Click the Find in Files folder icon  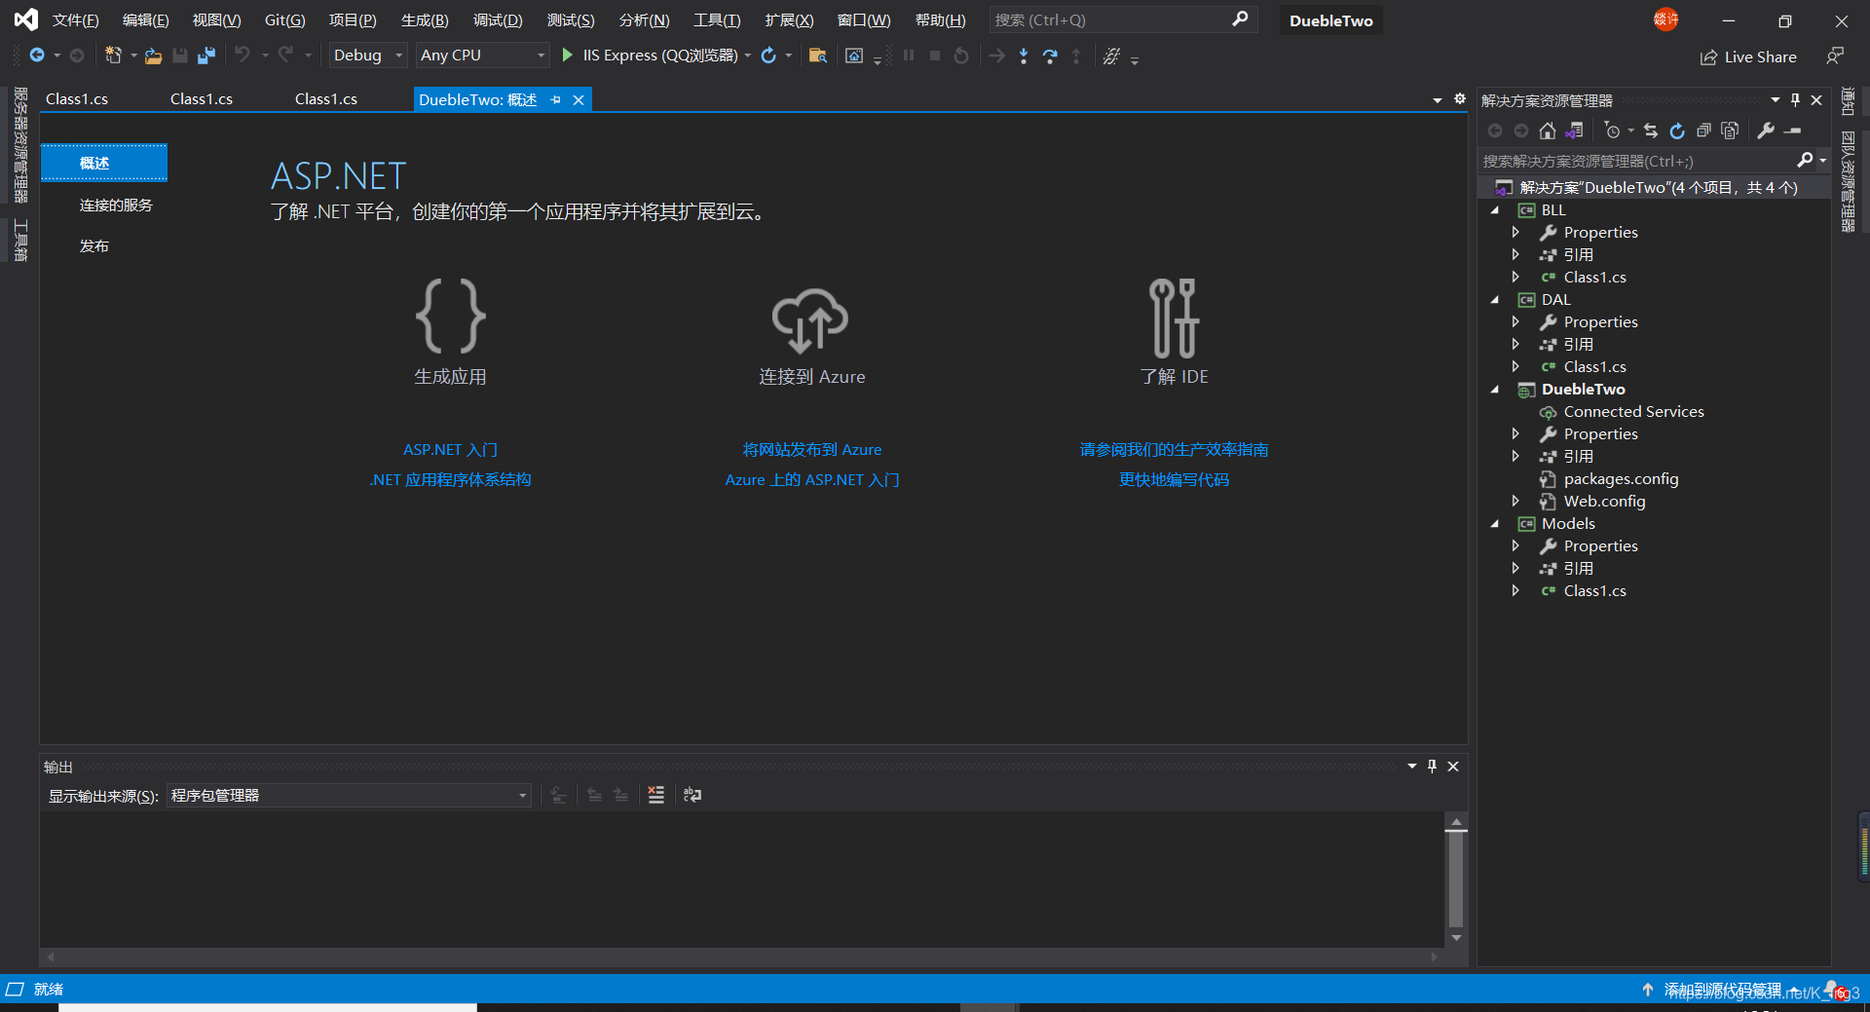tap(818, 56)
